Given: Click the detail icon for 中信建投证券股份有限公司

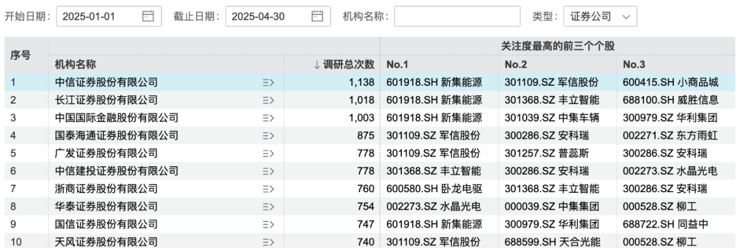Looking at the screenshot, I should point(268,171).
